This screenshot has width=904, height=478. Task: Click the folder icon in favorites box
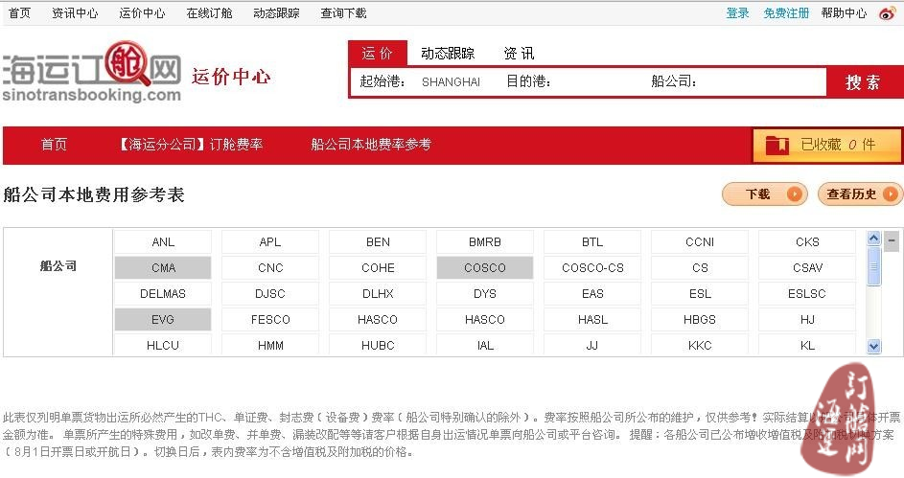(x=777, y=145)
